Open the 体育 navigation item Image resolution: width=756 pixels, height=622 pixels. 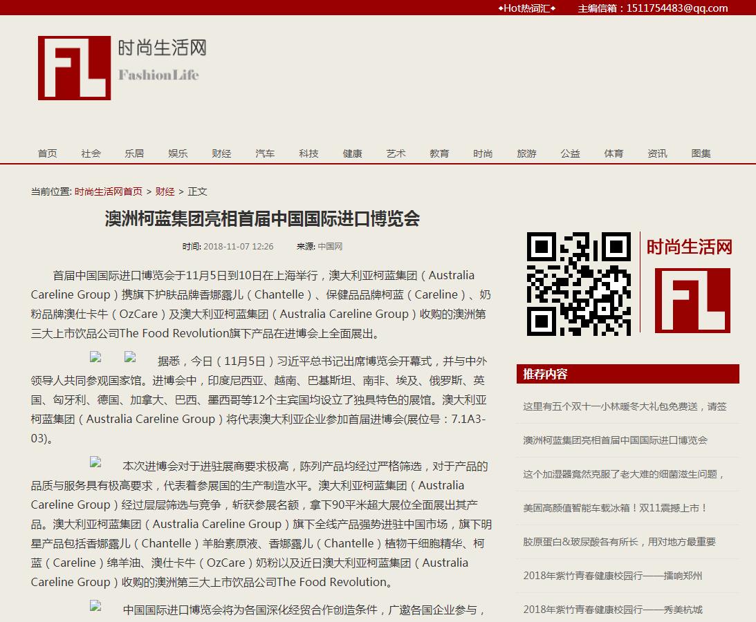pos(614,153)
